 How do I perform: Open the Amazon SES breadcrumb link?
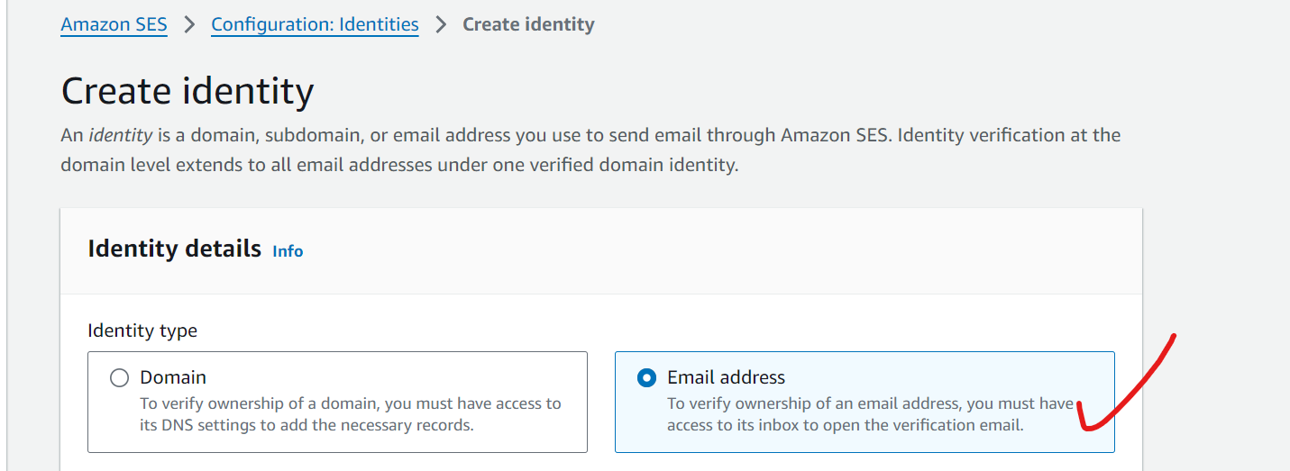click(114, 24)
